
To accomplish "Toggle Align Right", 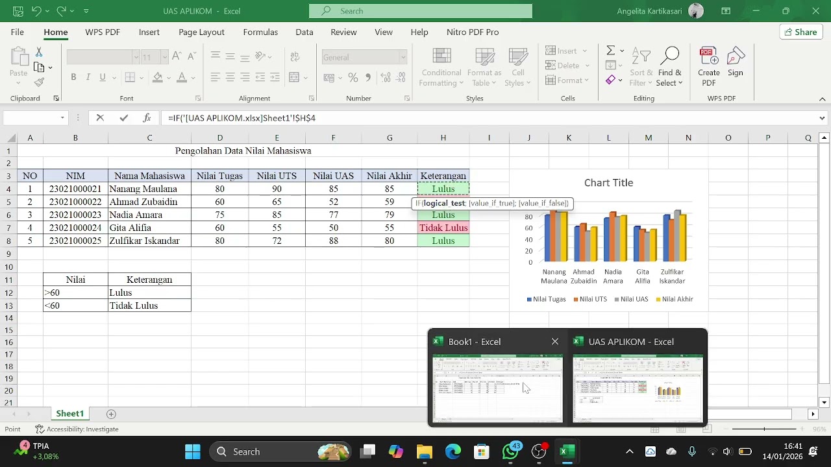I will pos(245,77).
